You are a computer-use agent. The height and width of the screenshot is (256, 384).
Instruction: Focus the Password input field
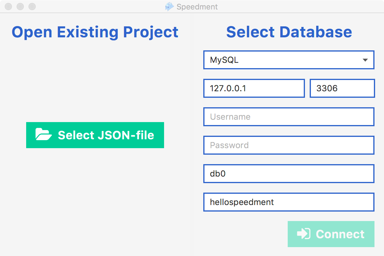point(289,145)
